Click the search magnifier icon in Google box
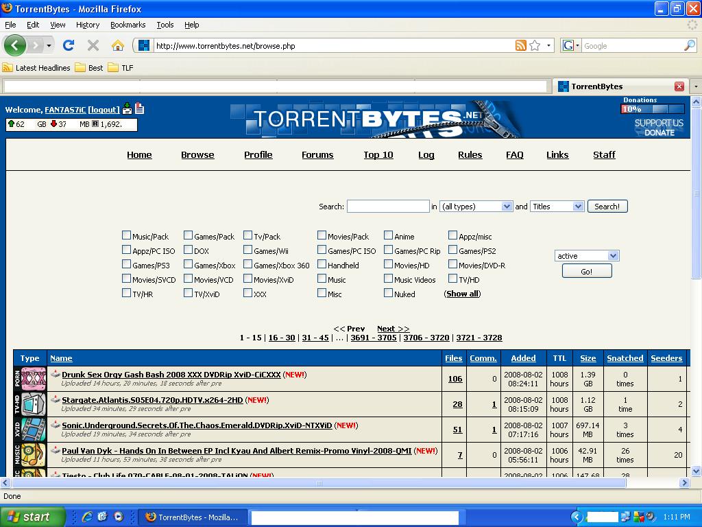The width and height of the screenshot is (702, 527). [690, 45]
